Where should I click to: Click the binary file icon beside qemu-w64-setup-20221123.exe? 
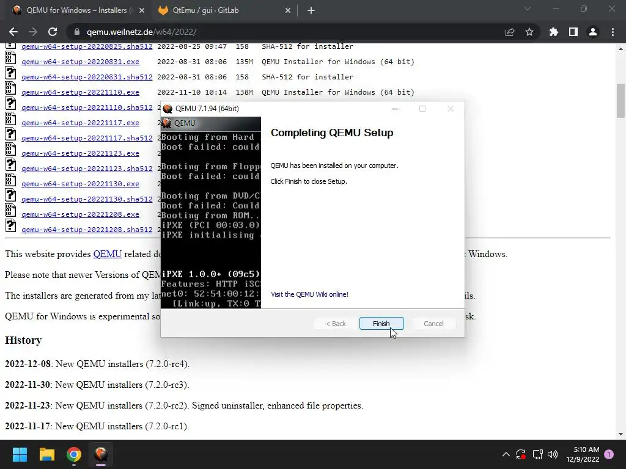[10, 149]
